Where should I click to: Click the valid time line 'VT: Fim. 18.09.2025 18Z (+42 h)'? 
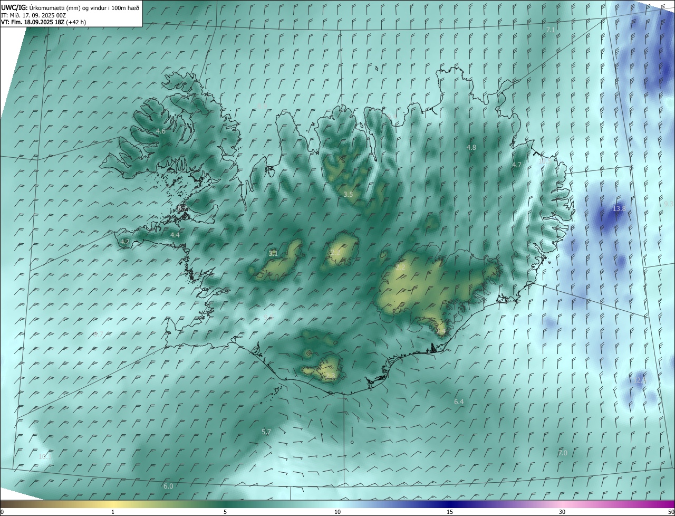pyautogui.click(x=43, y=22)
